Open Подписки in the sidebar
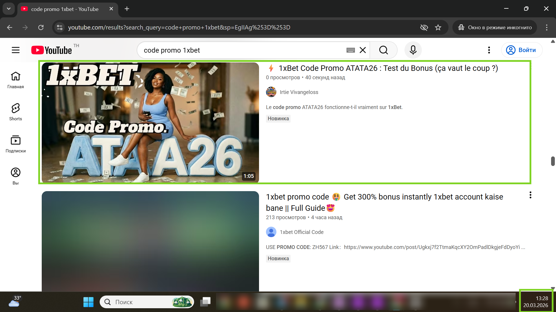556x312 pixels. [x=16, y=144]
